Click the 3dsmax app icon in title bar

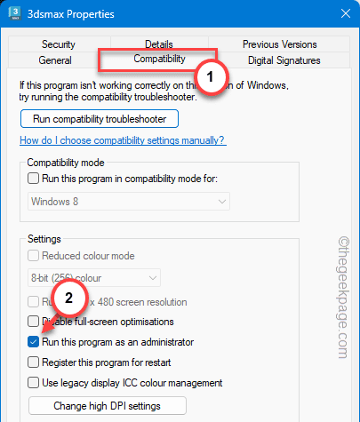14,13
